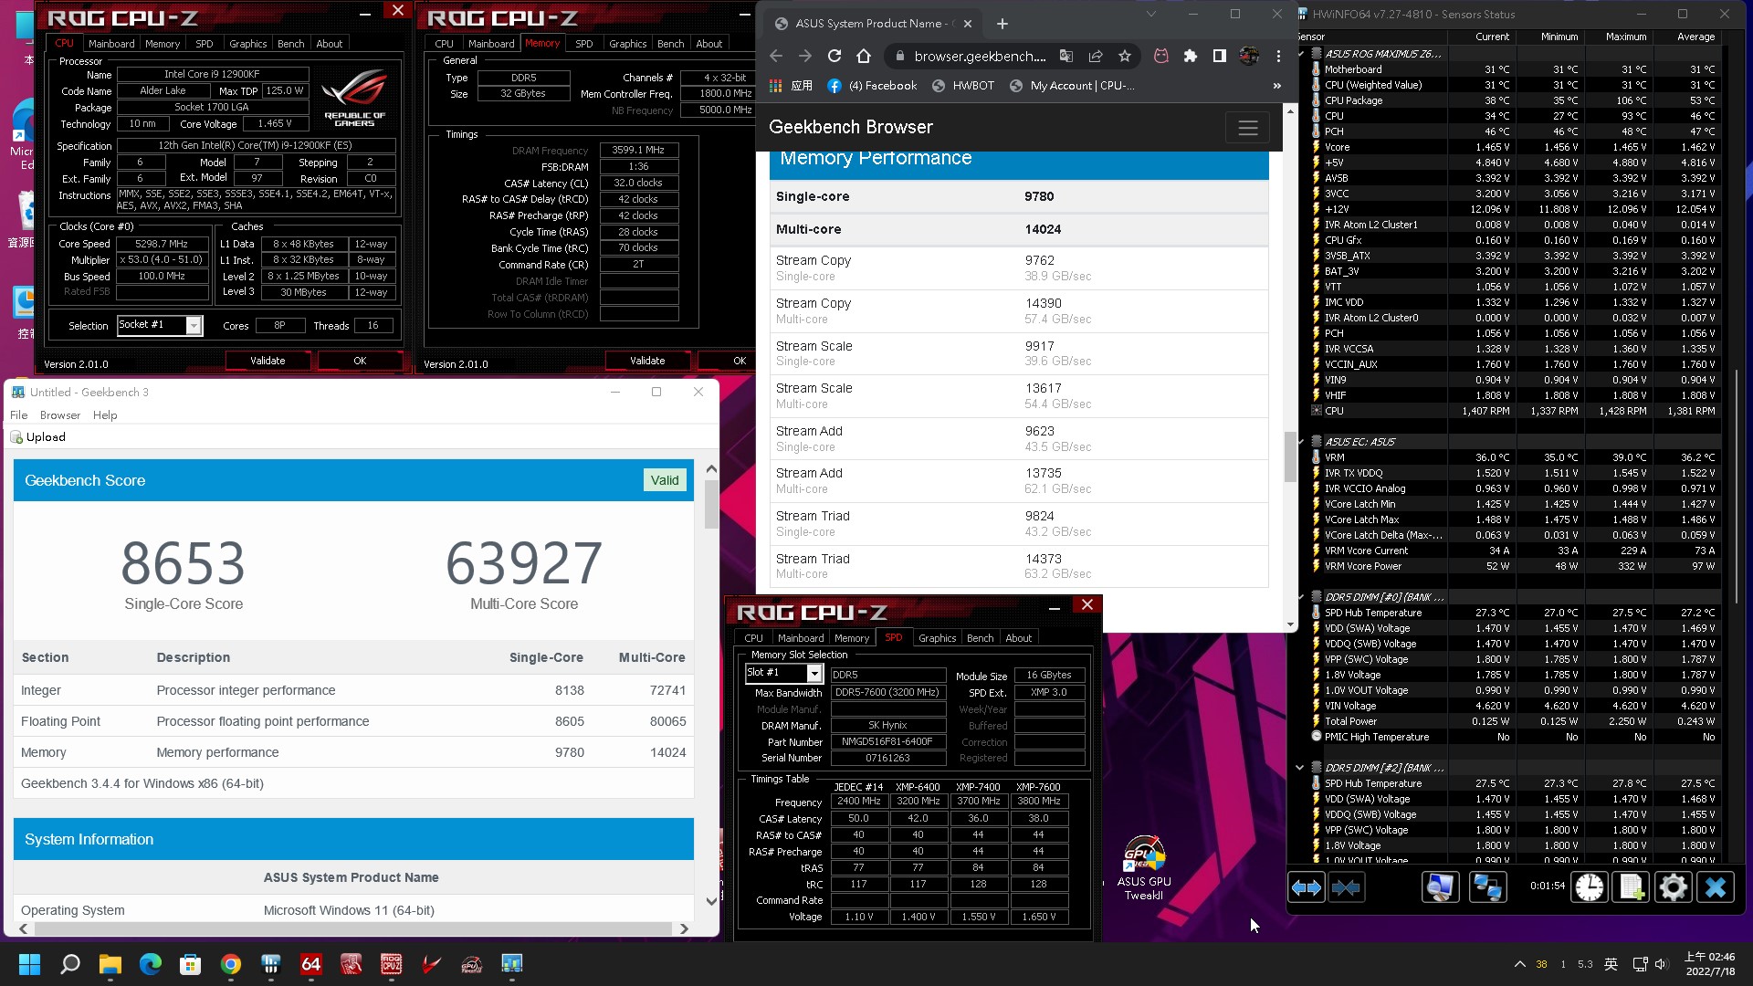This screenshot has width=1753, height=986.
Task: Click the HWiNFO expand columns arrows icon
Action: tap(1306, 887)
